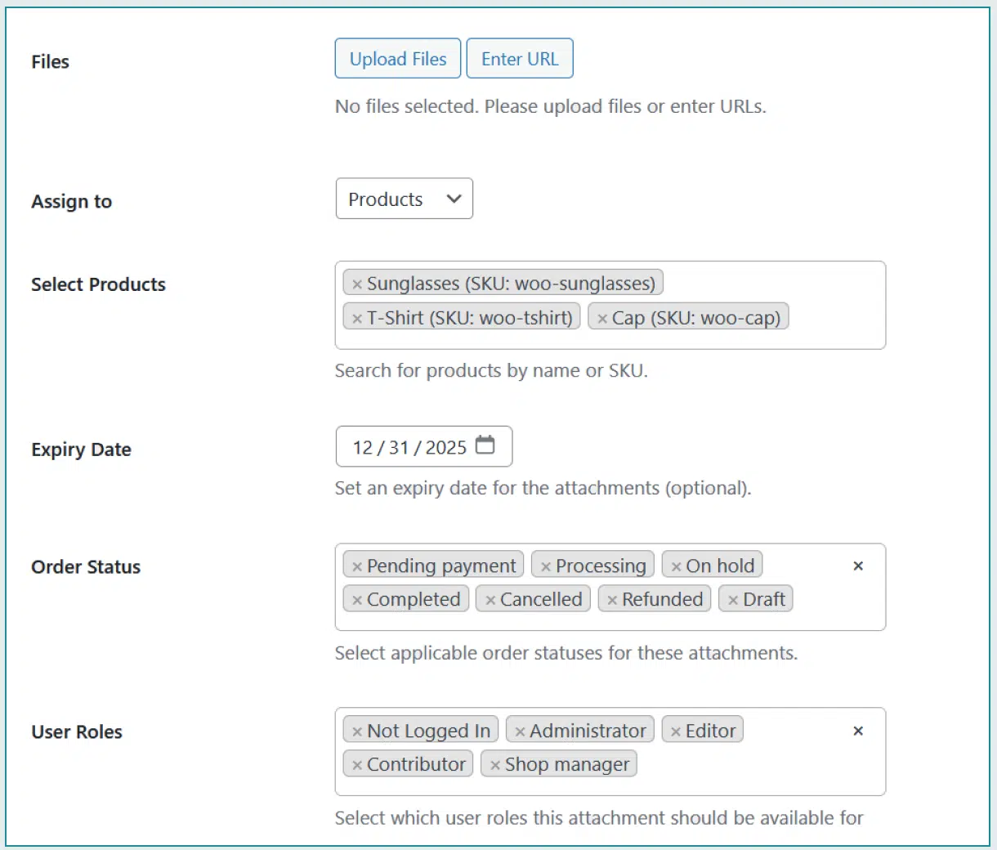The width and height of the screenshot is (997, 850).
Task: Open the calendar picker for Expiry Date
Action: point(485,445)
